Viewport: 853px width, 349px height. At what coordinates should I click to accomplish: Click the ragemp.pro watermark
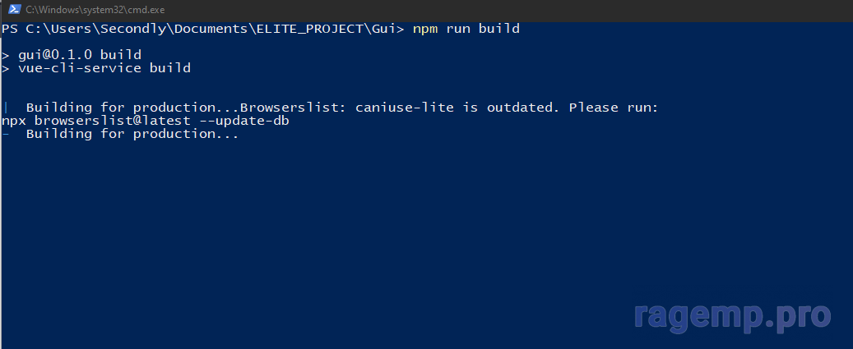click(x=733, y=315)
